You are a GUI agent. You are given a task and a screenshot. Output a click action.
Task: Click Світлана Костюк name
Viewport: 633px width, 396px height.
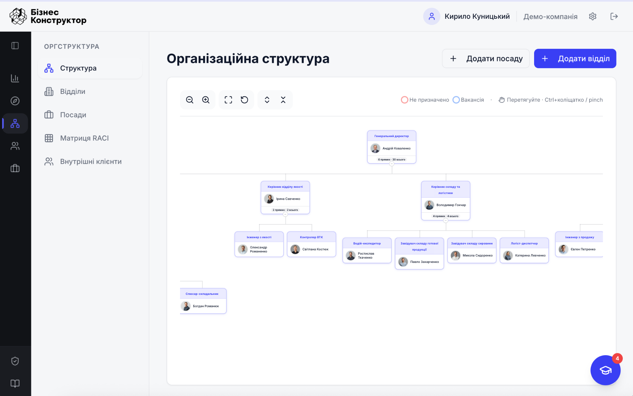point(316,249)
